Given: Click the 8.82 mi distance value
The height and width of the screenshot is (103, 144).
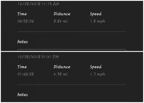Looking at the screenshot, I should click(x=61, y=21).
